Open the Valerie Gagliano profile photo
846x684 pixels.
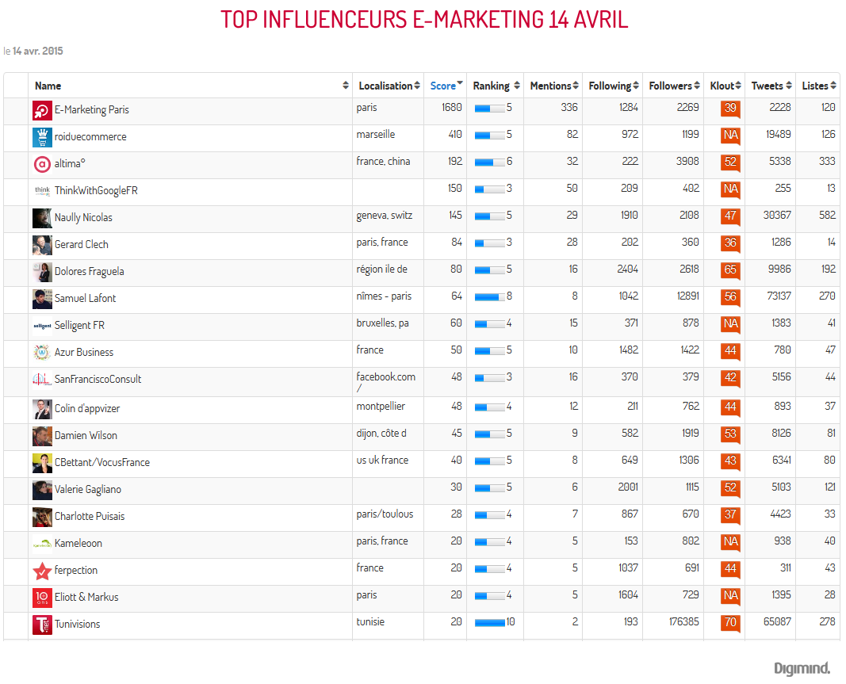click(42, 490)
